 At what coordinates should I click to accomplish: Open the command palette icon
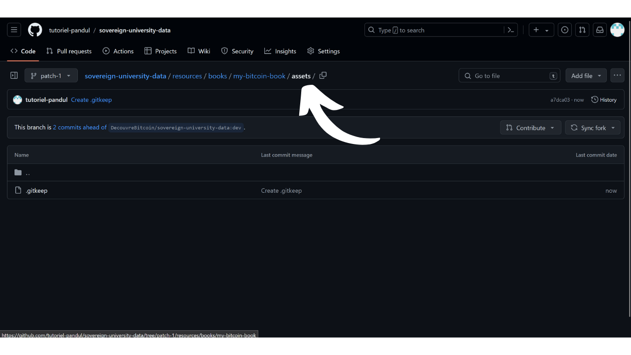point(511,30)
